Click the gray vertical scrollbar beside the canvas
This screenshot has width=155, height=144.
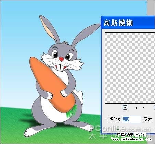pos(151,8)
